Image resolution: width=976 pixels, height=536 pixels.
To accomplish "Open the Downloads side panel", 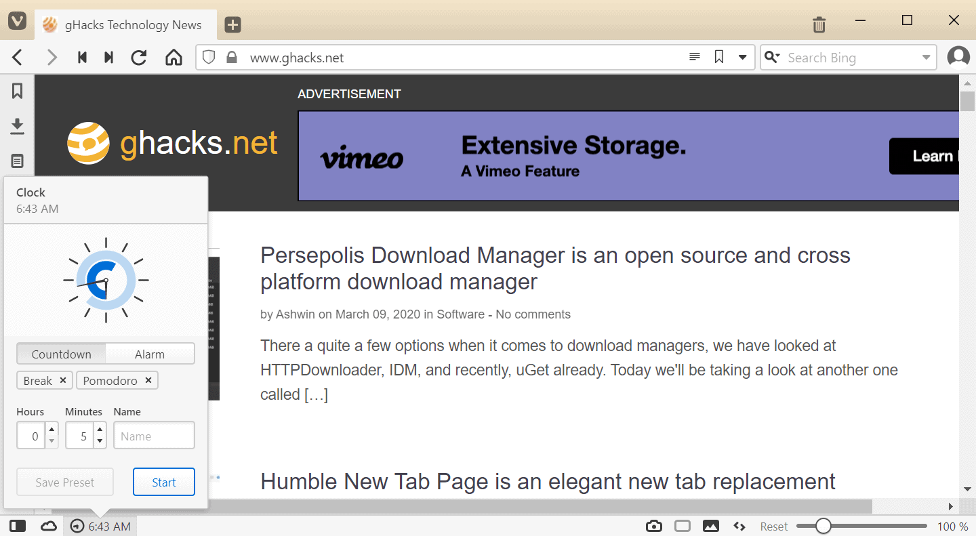I will [x=18, y=126].
